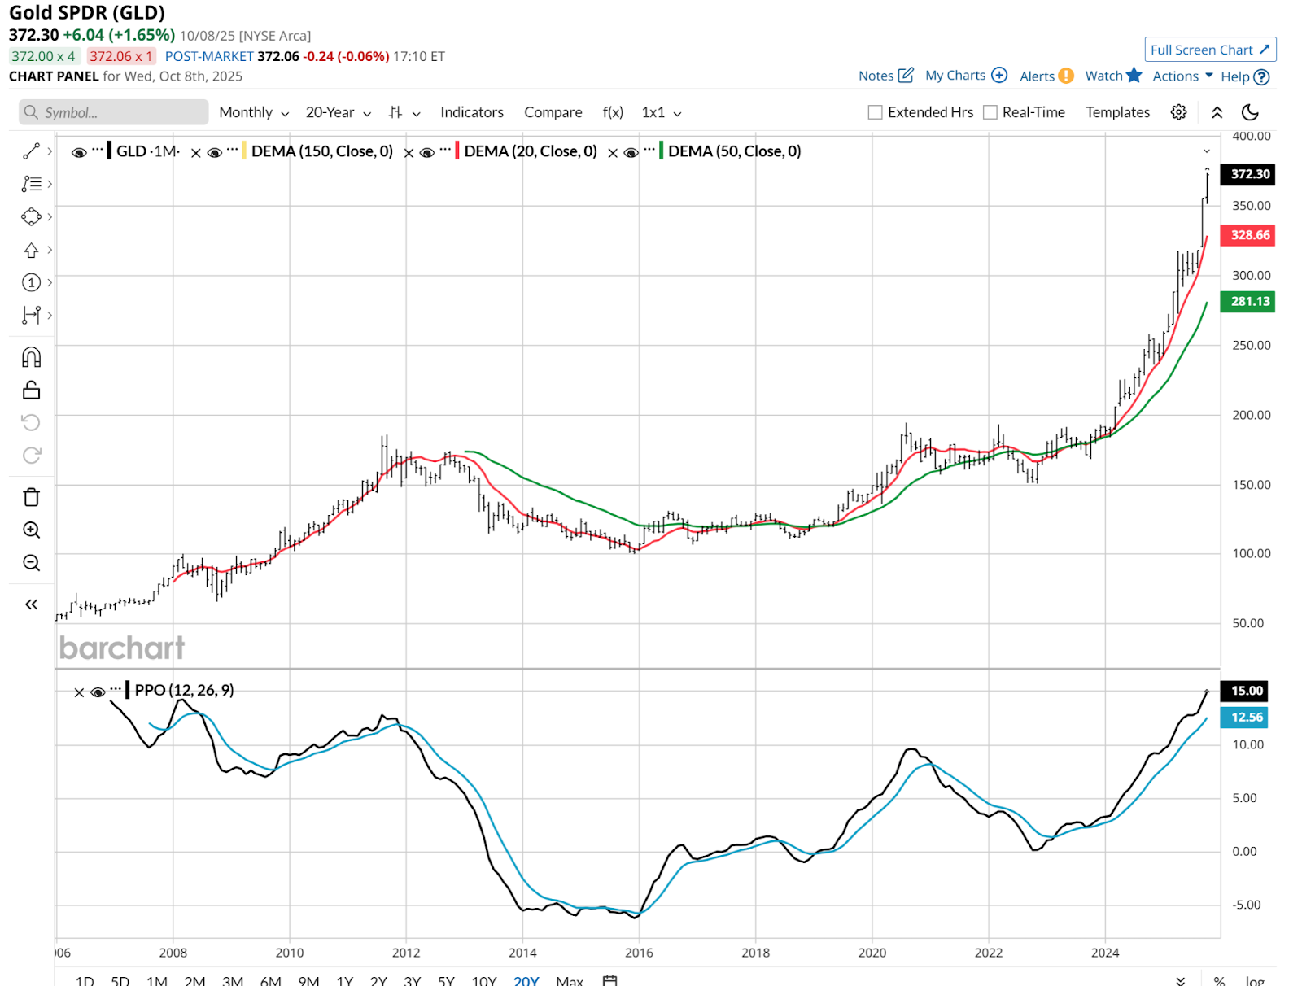The height and width of the screenshot is (986, 1302).
Task: Open the Indicators menu
Action: tap(472, 112)
